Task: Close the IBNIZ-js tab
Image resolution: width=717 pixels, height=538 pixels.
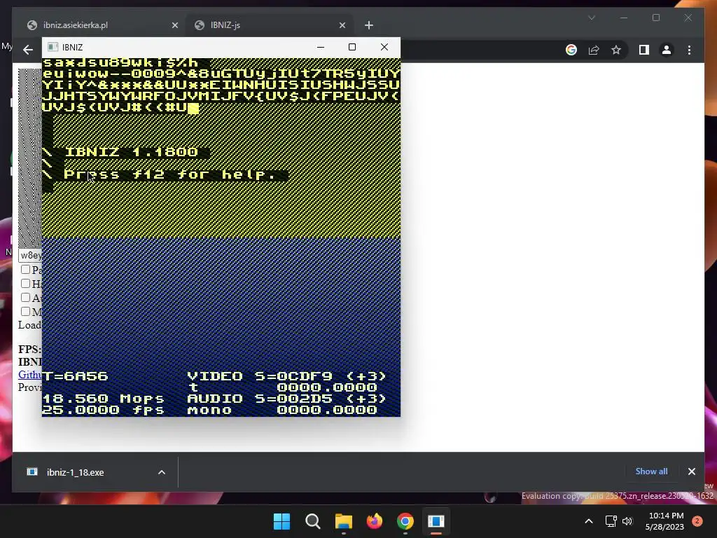Action: pos(342,26)
